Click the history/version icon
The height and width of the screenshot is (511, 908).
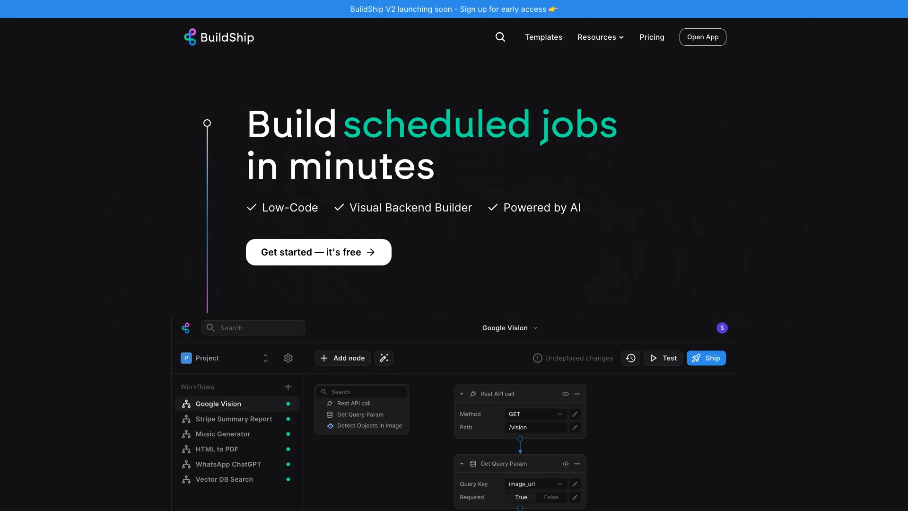pyautogui.click(x=631, y=358)
